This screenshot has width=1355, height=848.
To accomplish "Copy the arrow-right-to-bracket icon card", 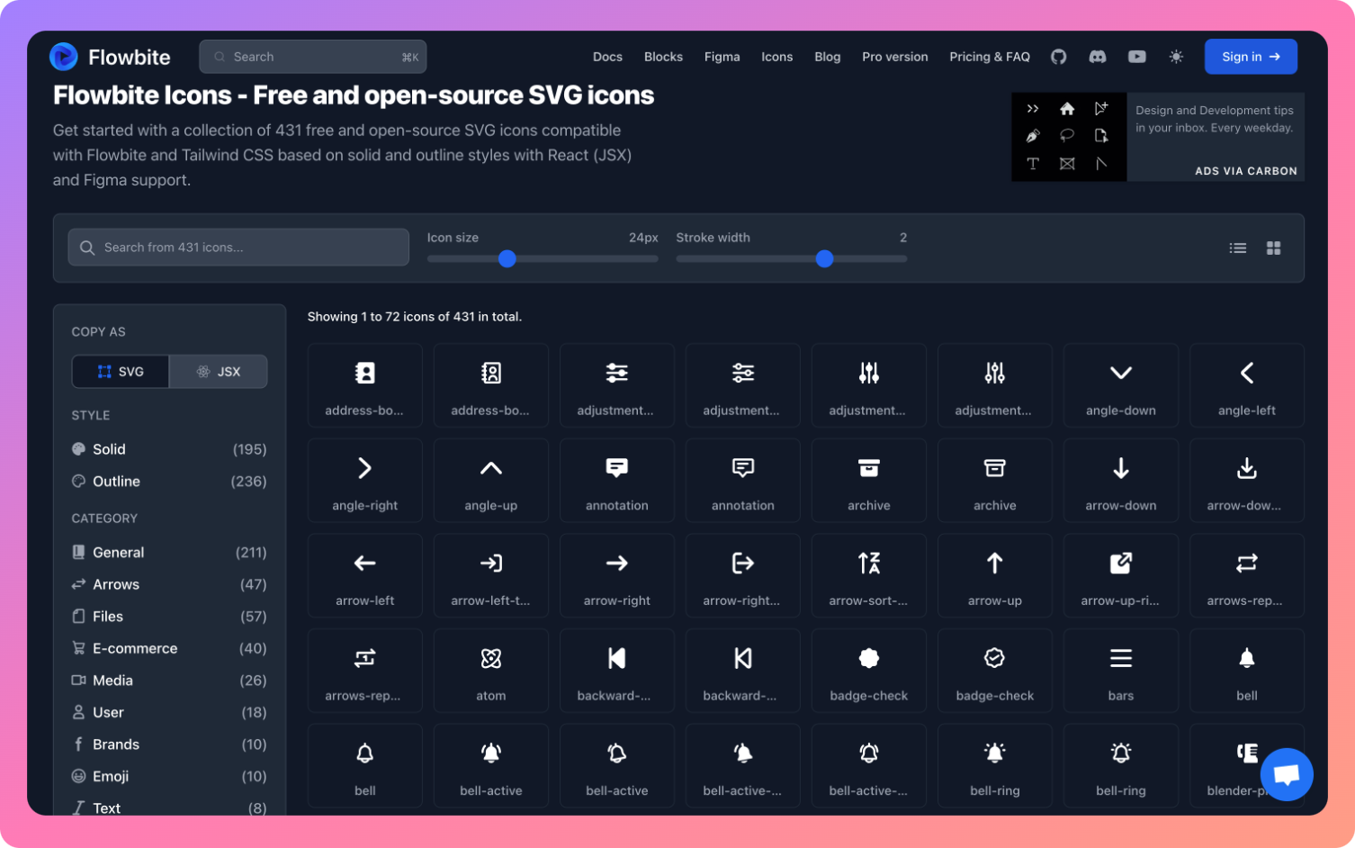I will 743,576.
